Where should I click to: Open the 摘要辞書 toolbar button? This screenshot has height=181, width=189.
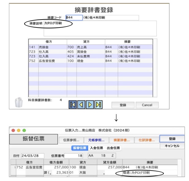[122, 140]
